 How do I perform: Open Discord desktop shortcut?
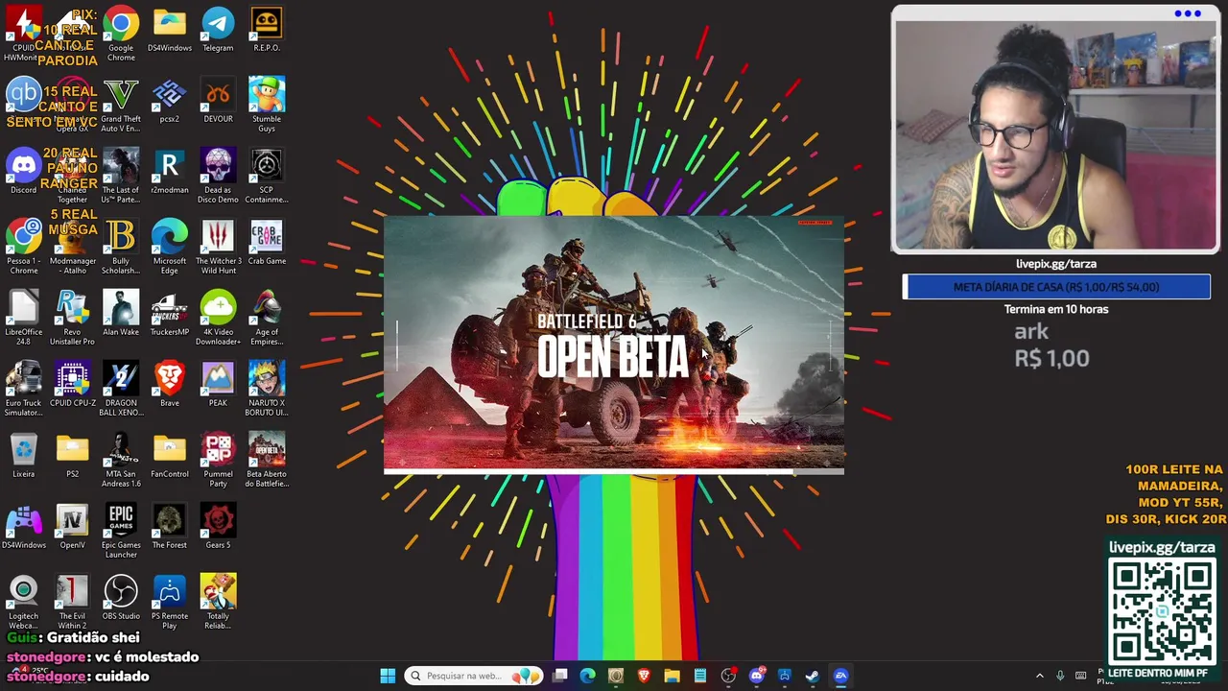pos(24,172)
